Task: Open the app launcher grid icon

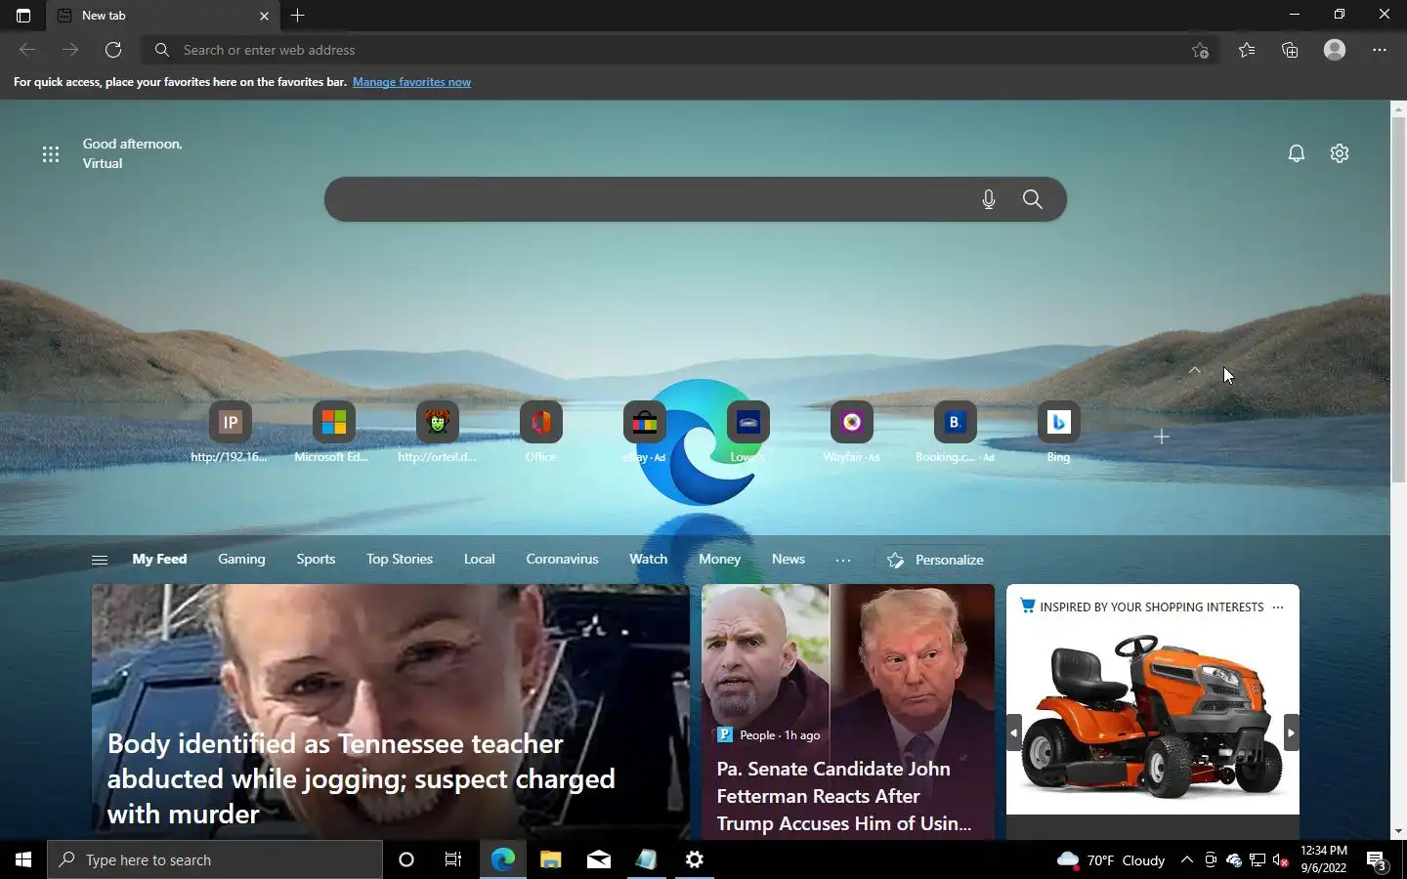Action: 51,154
